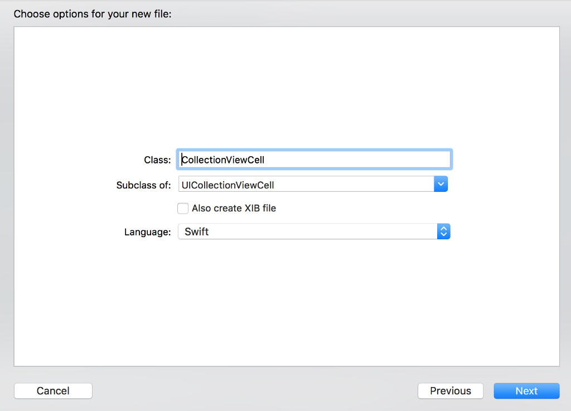Click the Subclass of text field
571x411 pixels.
coord(306,184)
